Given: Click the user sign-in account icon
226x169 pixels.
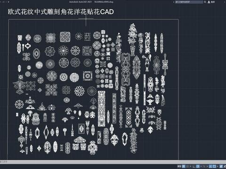Looking at the screenshot, I should (209, 2).
